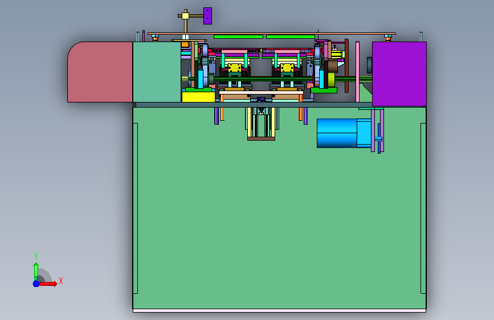Select the yellow block at left base

pos(198,97)
